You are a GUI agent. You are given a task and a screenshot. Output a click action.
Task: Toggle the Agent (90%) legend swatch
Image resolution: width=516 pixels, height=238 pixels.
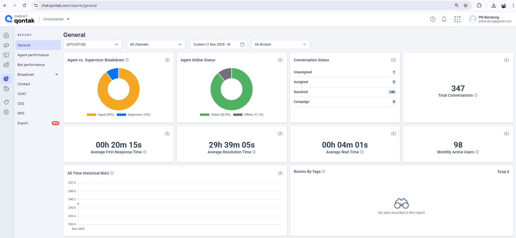(92, 115)
